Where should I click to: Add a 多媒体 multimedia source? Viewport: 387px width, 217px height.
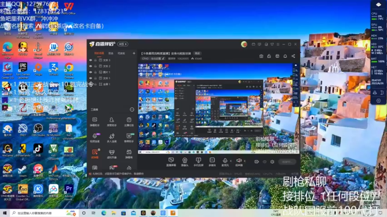[212, 162]
